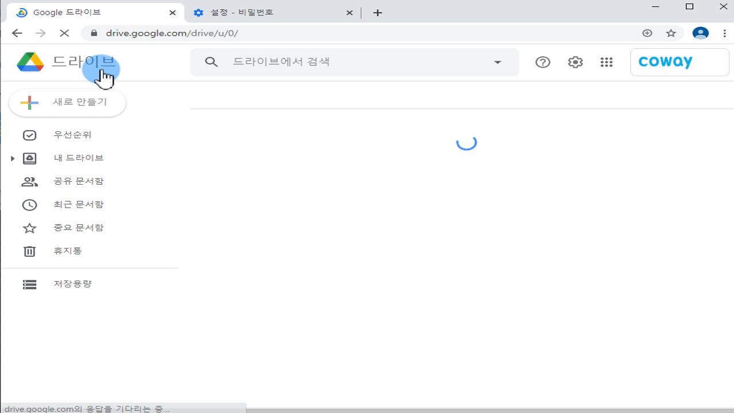This screenshot has height=413, width=734.
Task: Close the Google 드라이브 tab
Action: click(x=173, y=13)
